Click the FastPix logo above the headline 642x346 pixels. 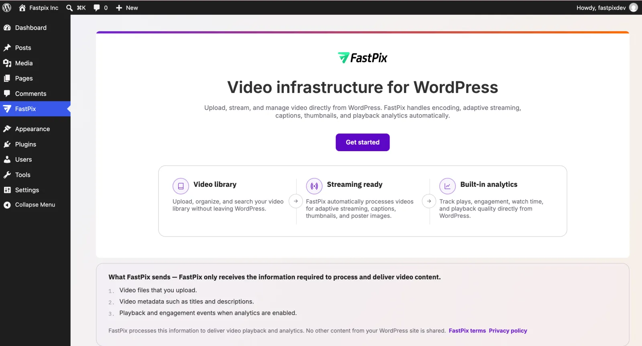point(363,58)
